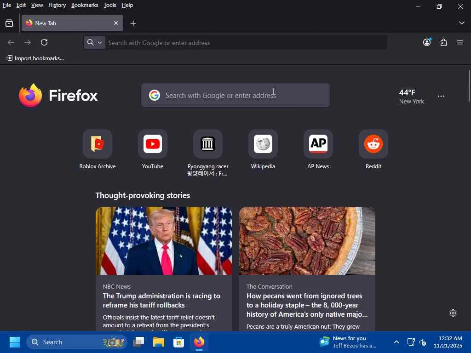Open Task View on the taskbar
The image size is (471, 353).
coord(138,342)
